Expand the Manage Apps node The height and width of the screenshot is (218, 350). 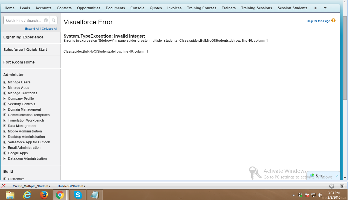click(x=5, y=87)
